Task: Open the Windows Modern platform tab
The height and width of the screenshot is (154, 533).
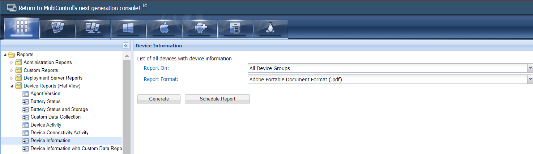Action: tap(128, 29)
